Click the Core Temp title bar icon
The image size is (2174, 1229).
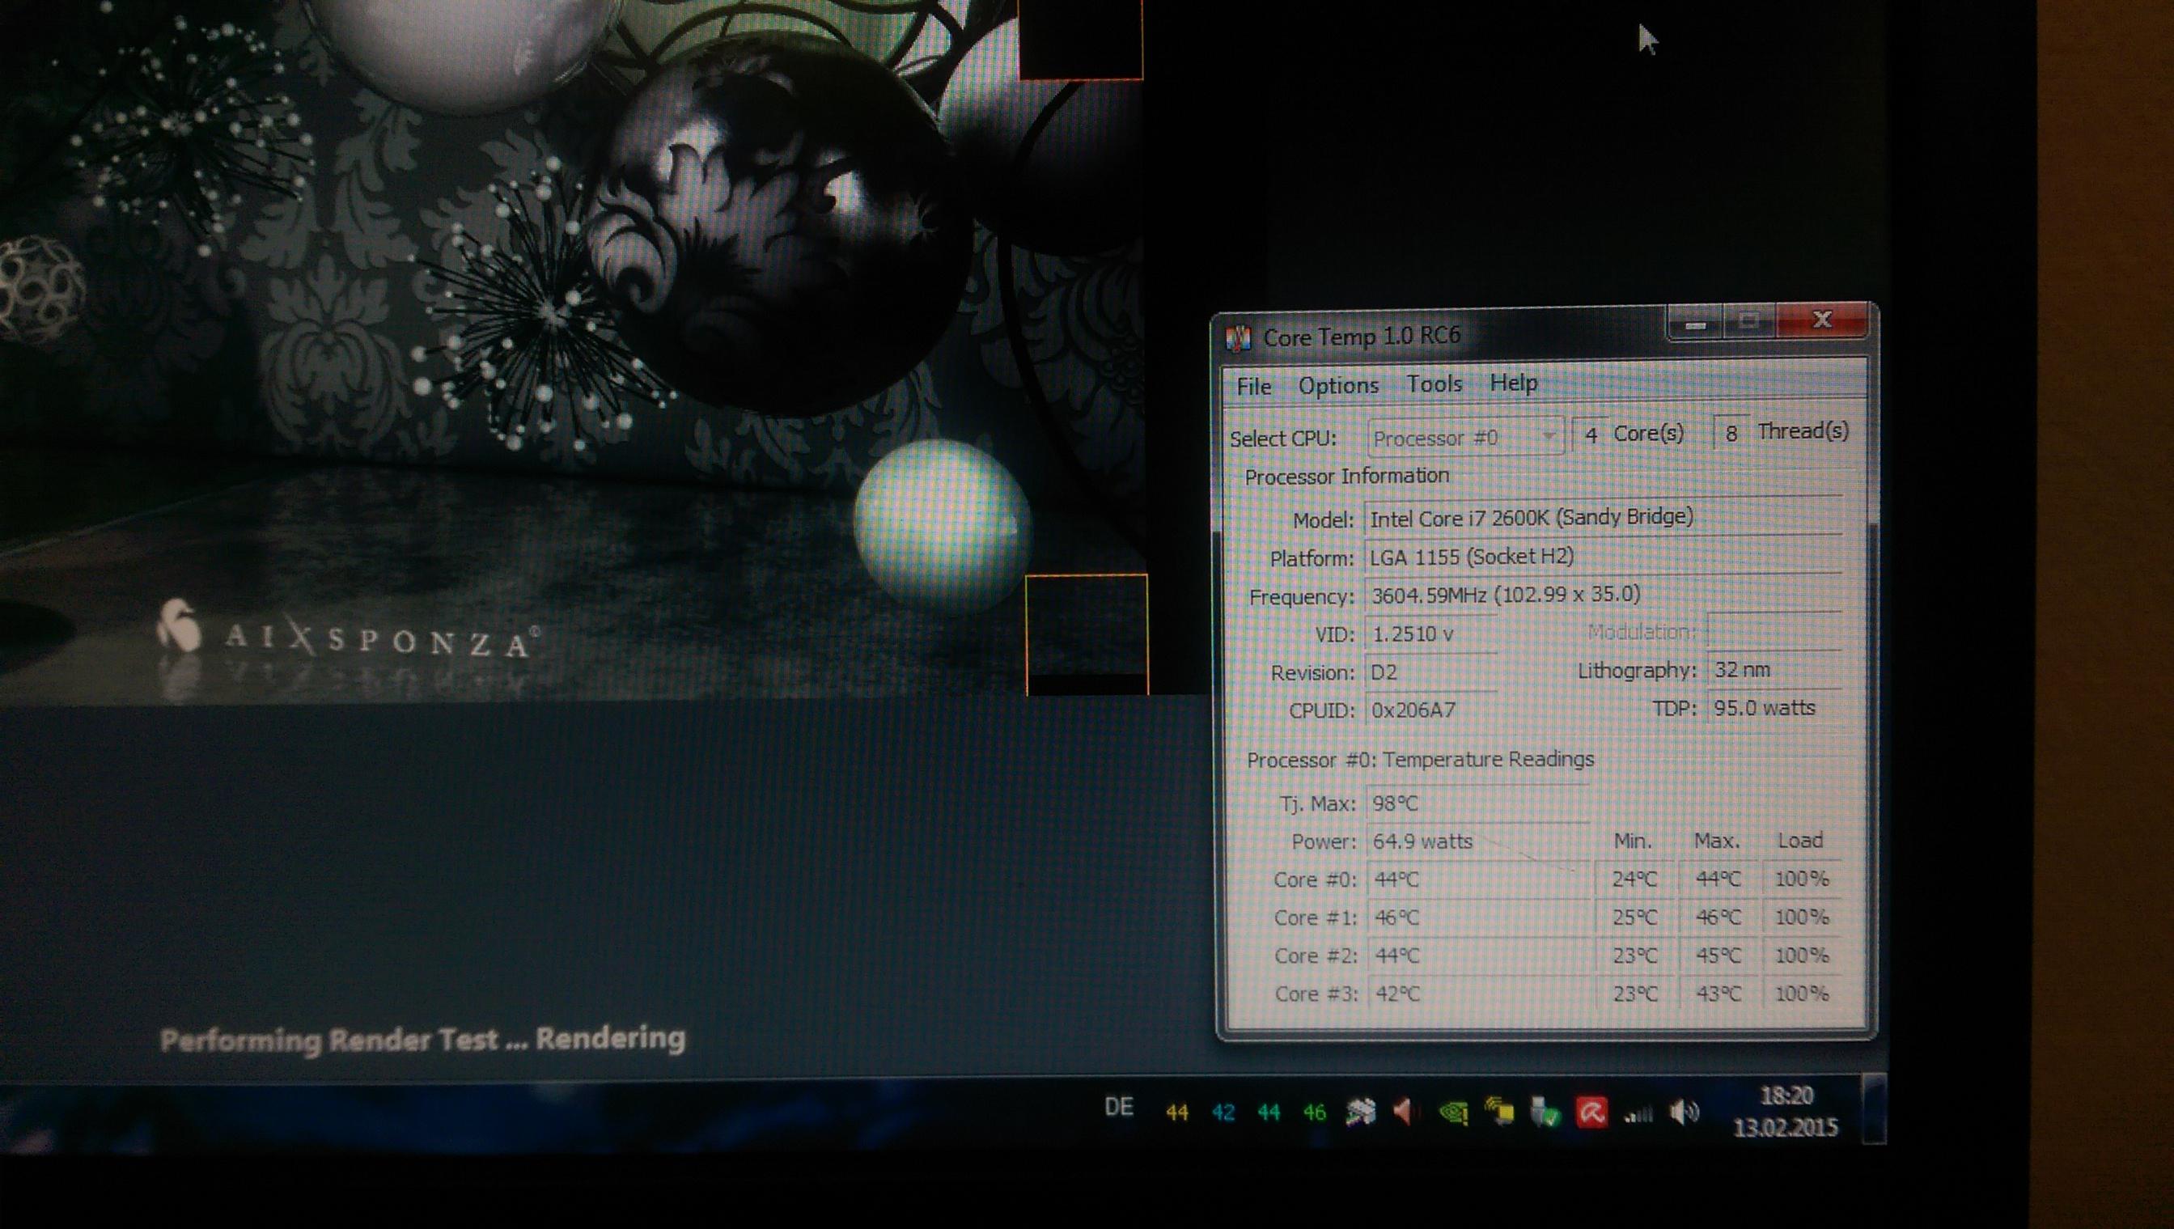[x=1237, y=337]
